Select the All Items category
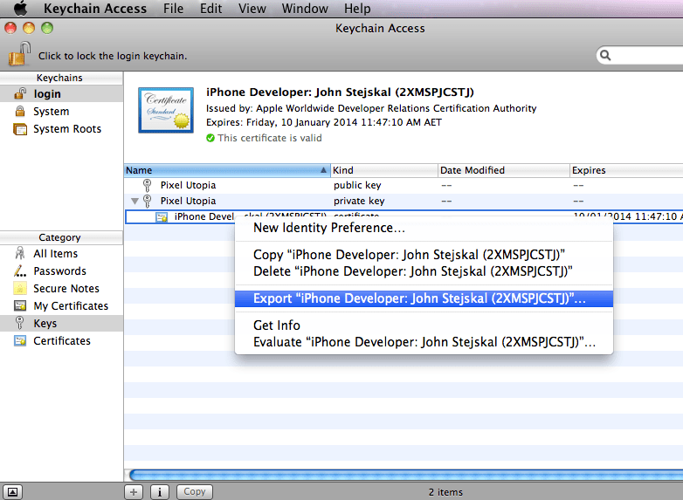Image resolution: width=683 pixels, height=500 pixels. (61, 253)
